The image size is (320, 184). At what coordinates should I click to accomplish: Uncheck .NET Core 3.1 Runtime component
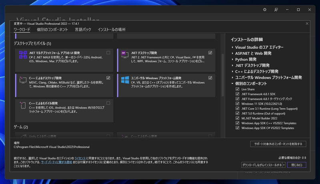coord(237,109)
